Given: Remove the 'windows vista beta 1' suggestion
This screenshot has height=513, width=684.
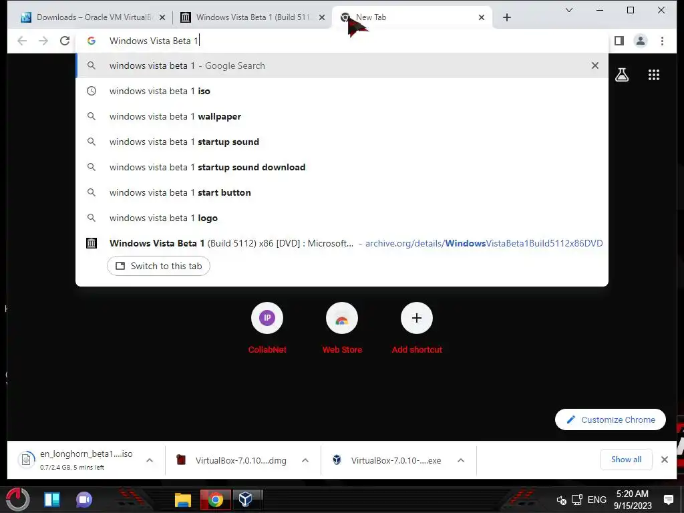Looking at the screenshot, I should pyautogui.click(x=594, y=65).
